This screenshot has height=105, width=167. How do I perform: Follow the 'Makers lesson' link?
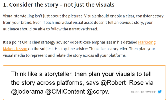pos(15,49)
